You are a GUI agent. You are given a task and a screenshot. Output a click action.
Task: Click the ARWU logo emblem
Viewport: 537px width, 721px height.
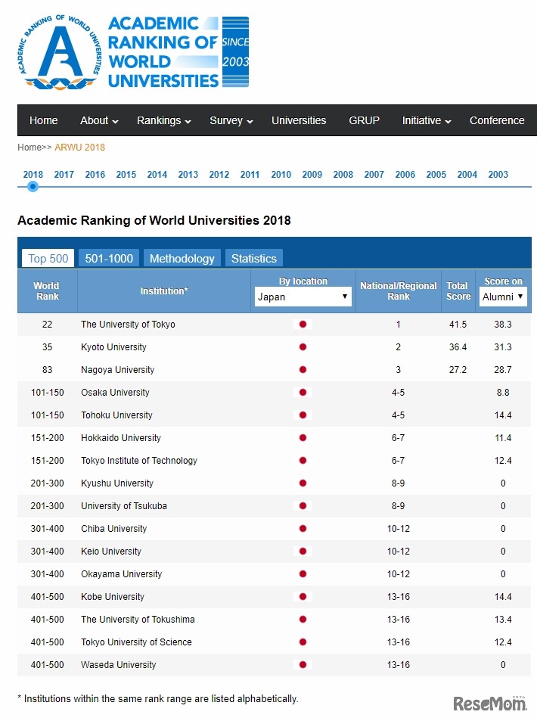[x=60, y=52]
